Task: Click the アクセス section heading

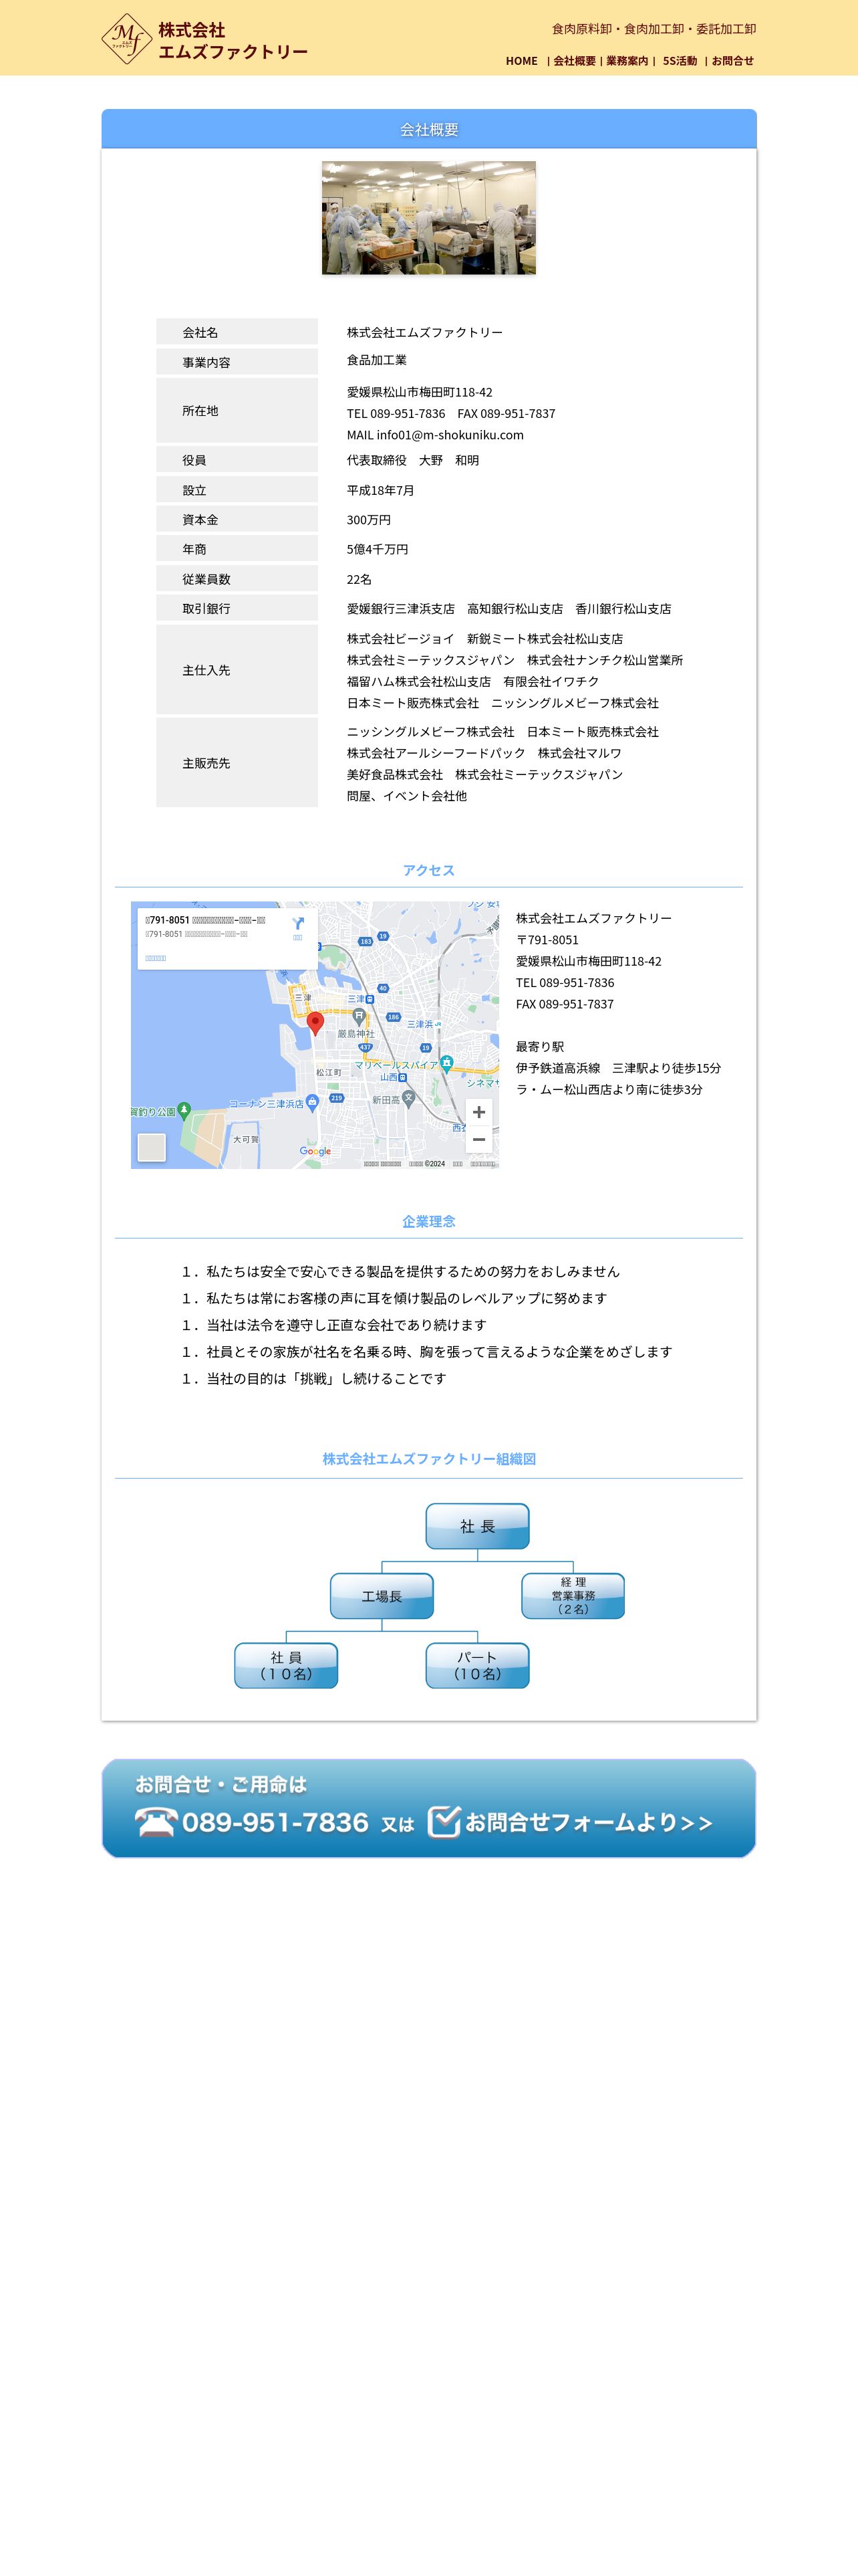Action: click(428, 870)
